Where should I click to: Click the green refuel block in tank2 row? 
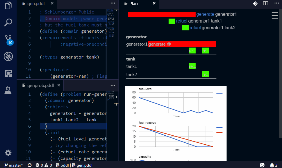205,74
